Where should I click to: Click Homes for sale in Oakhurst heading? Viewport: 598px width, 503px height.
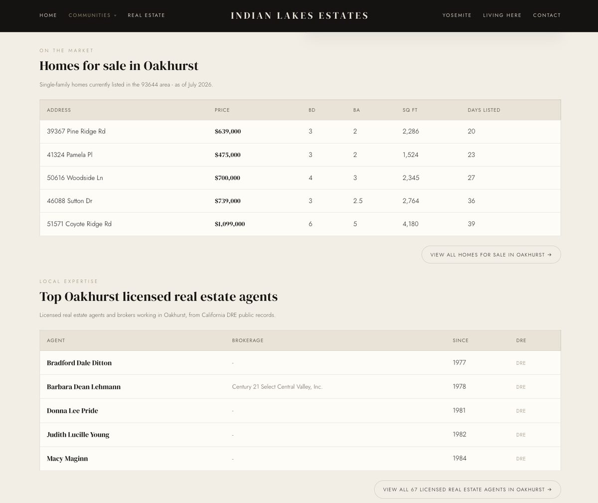click(x=119, y=66)
